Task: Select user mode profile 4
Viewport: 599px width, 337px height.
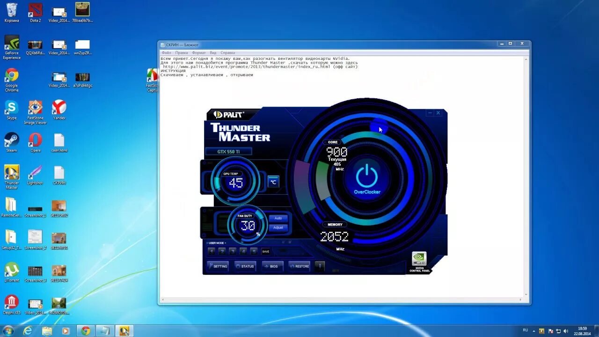Action: 243,251
